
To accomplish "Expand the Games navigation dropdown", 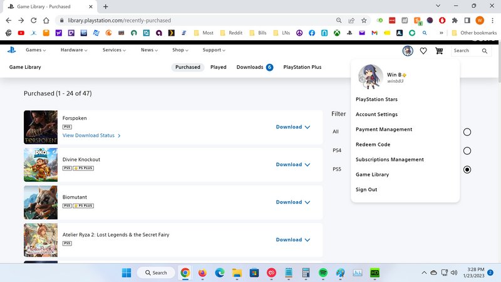I will coord(36,50).
